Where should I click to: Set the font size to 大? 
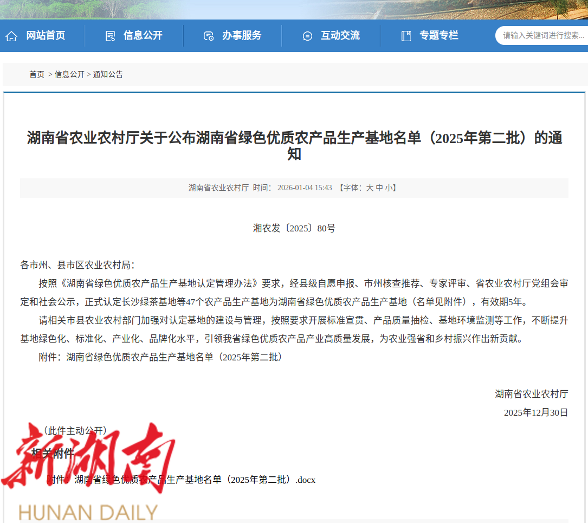pyautogui.click(x=370, y=188)
